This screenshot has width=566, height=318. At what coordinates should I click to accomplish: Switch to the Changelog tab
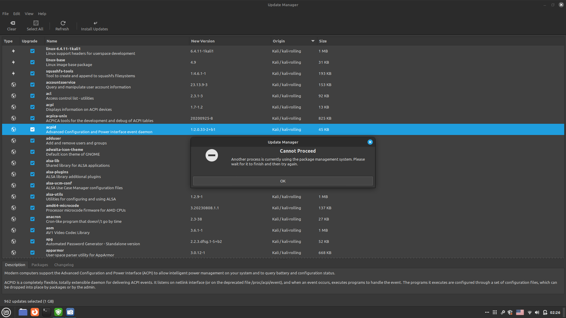[64, 265]
